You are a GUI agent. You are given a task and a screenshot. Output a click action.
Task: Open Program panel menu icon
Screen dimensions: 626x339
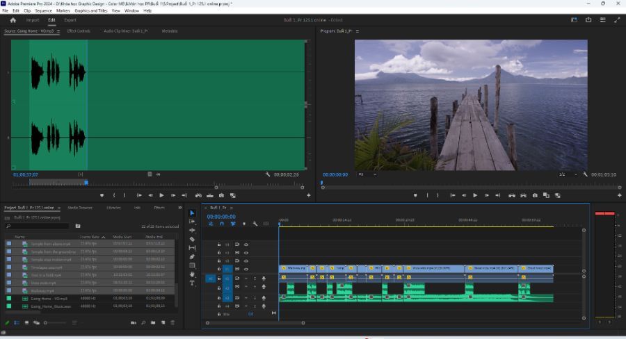(x=358, y=31)
